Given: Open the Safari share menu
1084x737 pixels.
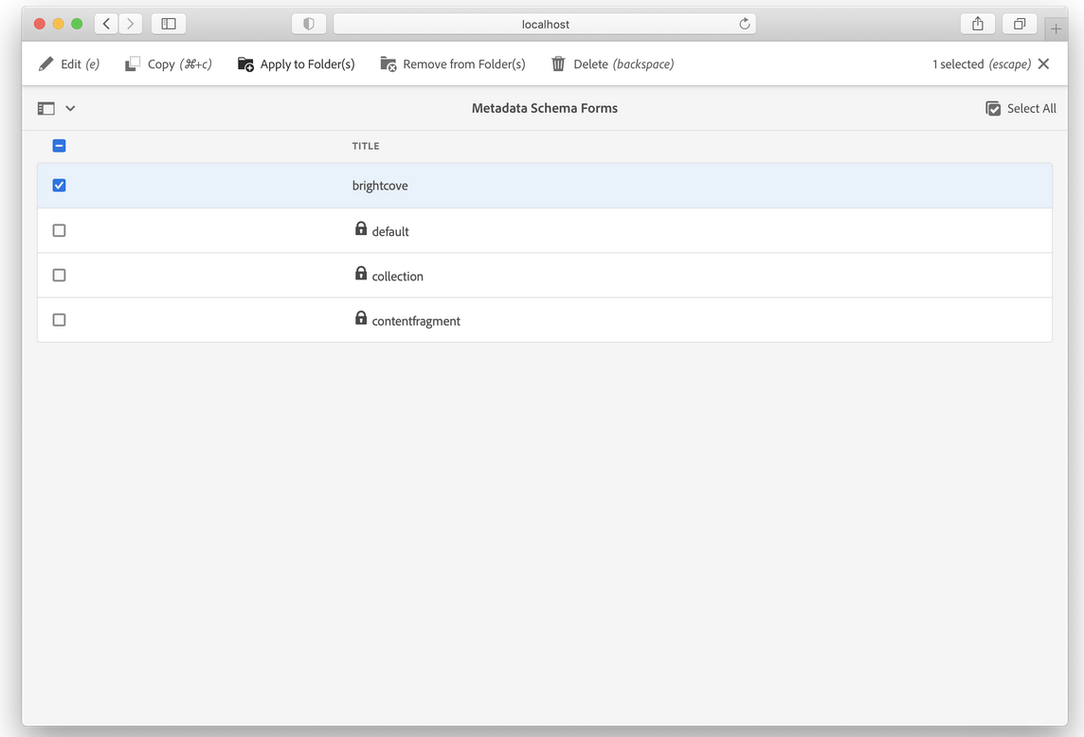Looking at the screenshot, I should click(977, 23).
